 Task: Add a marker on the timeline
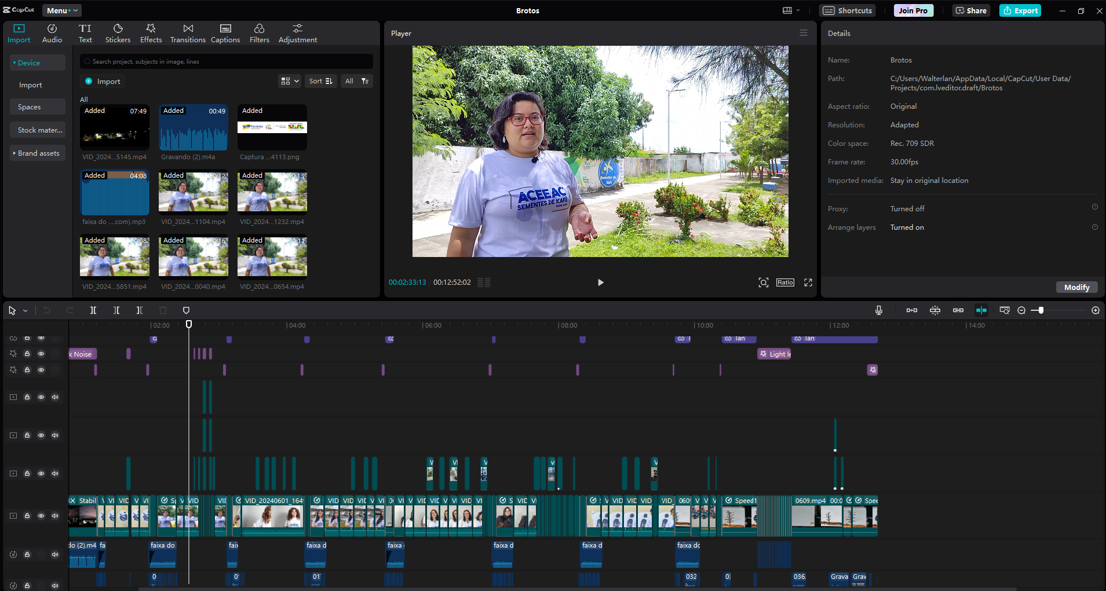[186, 310]
